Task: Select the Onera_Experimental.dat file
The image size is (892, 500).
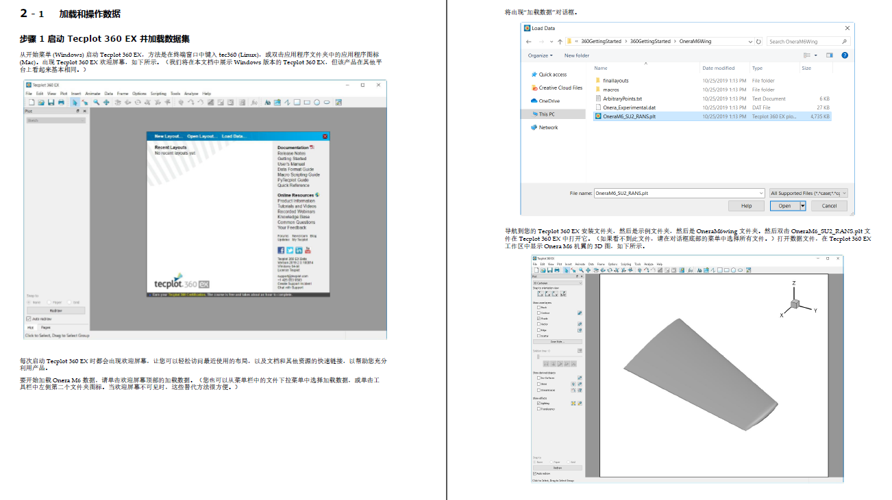Action: (629, 107)
